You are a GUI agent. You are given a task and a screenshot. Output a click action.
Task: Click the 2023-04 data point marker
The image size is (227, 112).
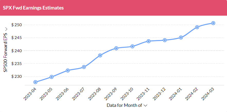(35, 82)
